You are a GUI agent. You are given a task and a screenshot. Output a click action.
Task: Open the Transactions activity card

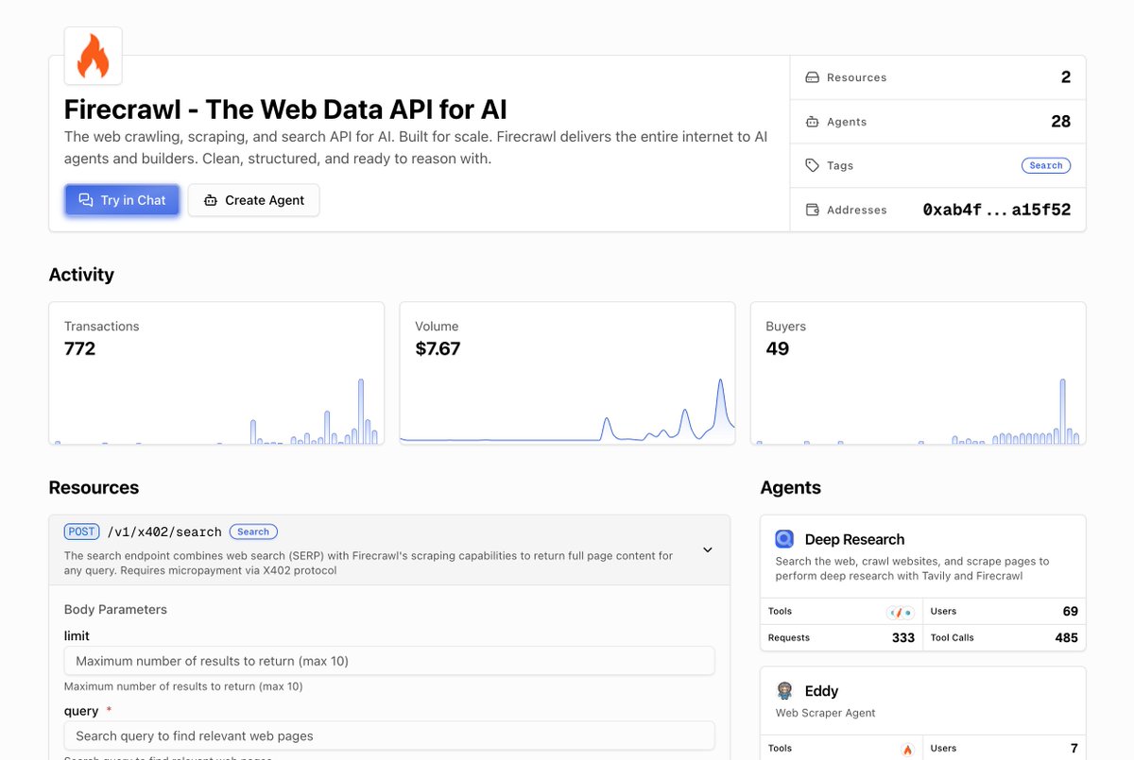(x=216, y=373)
